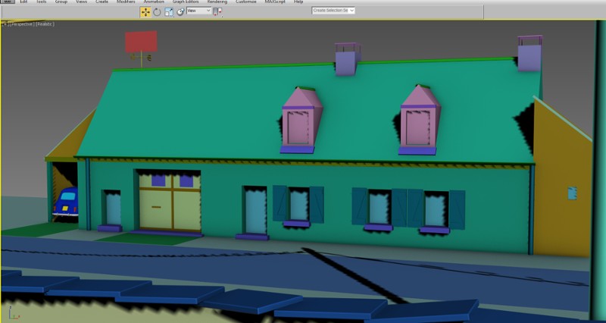The width and height of the screenshot is (606, 323).
Task: Open the Modifiers menu
Action: [x=126, y=2]
